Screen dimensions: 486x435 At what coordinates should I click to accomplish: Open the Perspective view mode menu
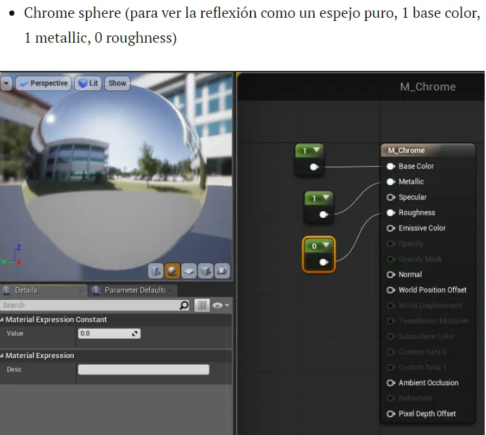coord(43,83)
